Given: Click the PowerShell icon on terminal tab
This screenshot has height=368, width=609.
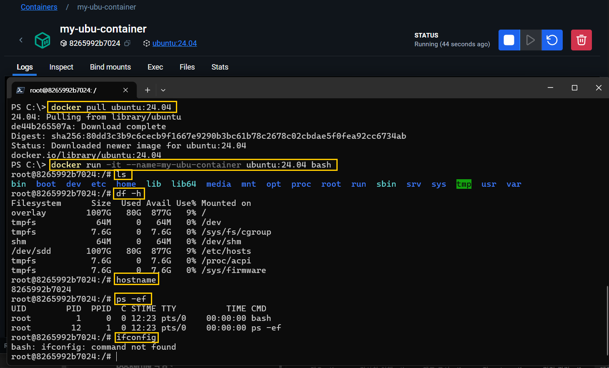Looking at the screenshot, I should [20, 90].
